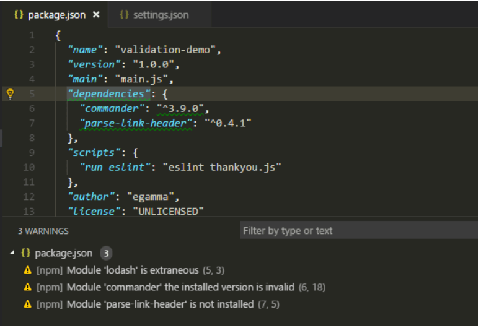Click the 3 WARNINGS panel header

43,231
